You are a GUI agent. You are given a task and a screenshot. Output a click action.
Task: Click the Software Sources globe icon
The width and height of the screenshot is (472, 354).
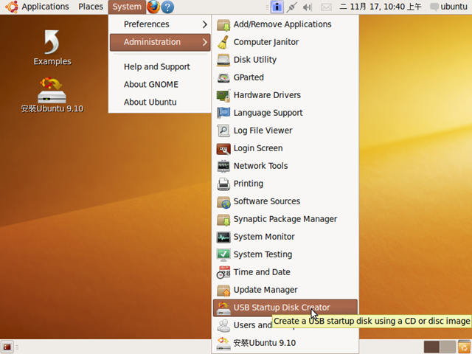click(223, 201)
